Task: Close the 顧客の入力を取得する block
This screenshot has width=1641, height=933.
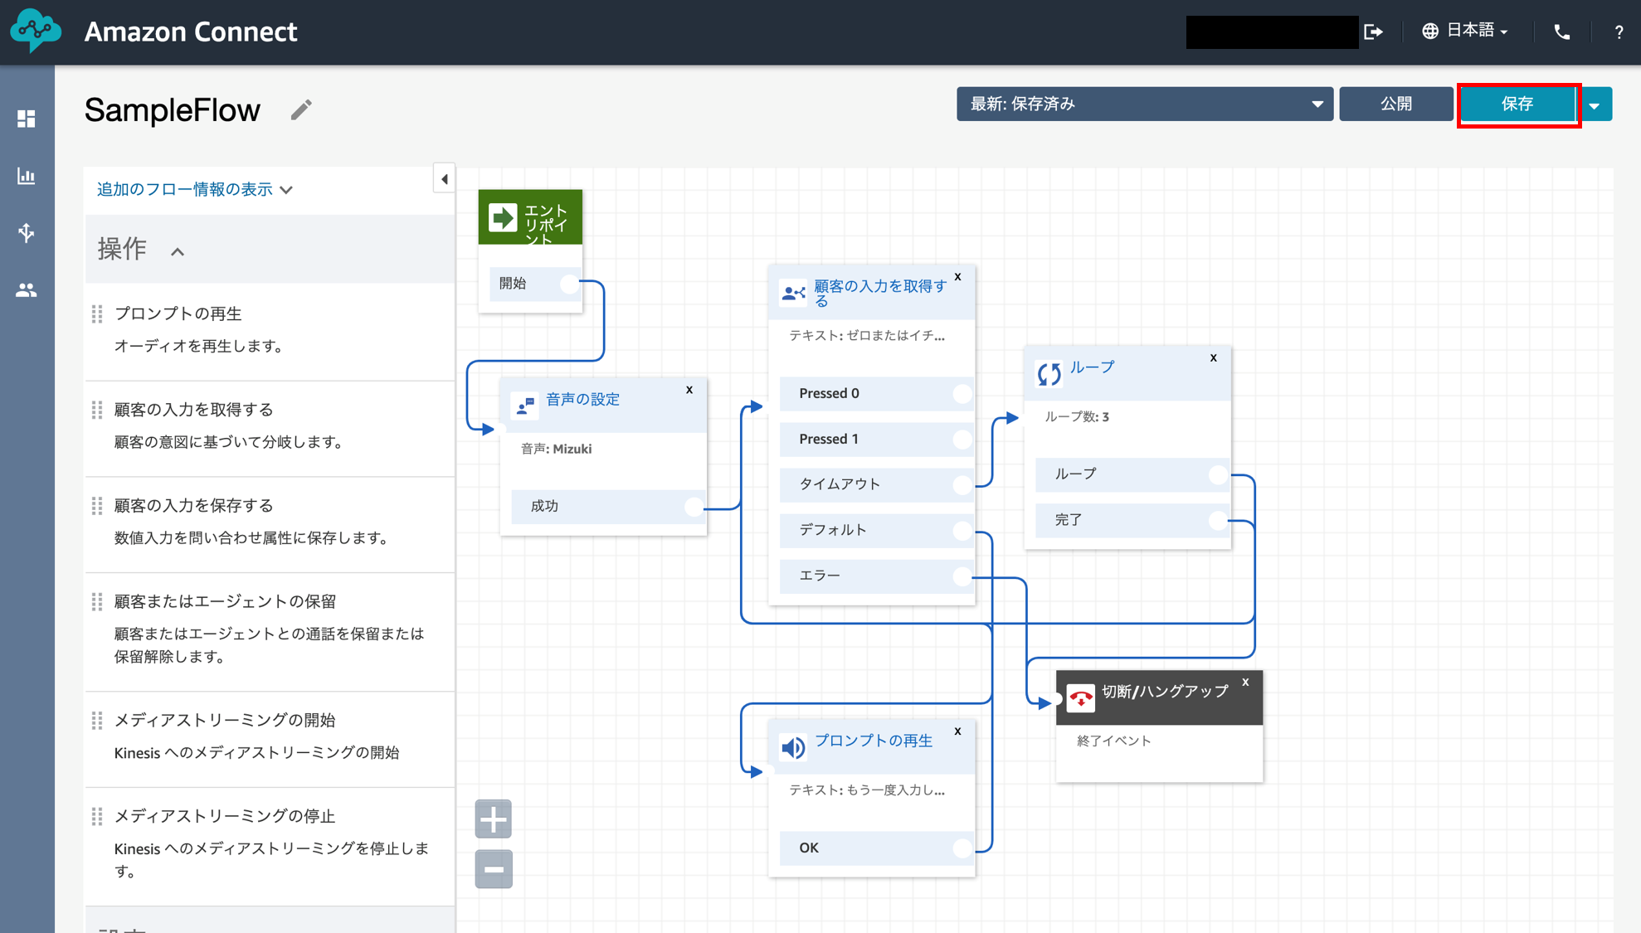Action: [x=958, y=277]
